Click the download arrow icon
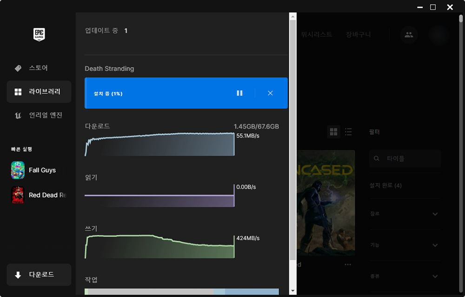Image resolution: width=465 pixels, height=297 pixels. [x=18, y=275]
